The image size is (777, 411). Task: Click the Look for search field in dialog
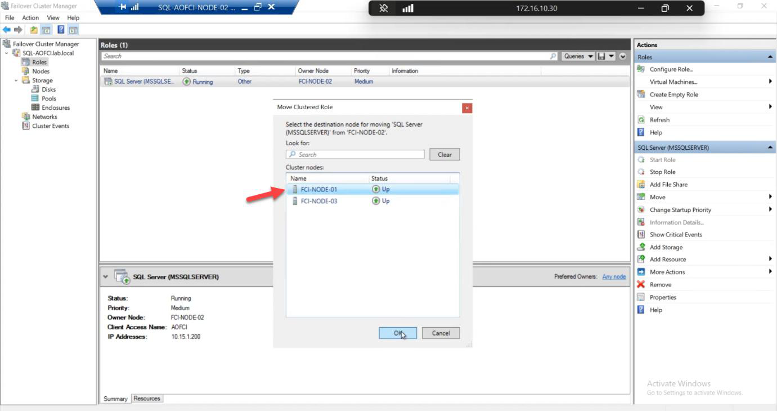point(355,154)
